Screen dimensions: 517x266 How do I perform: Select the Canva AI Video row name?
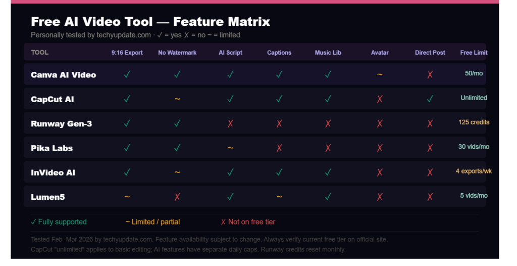pyautogui.click(x=63, y=75)
